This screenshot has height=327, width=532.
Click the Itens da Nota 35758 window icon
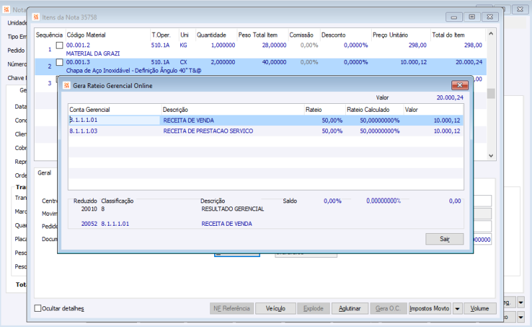pos(36,17)
